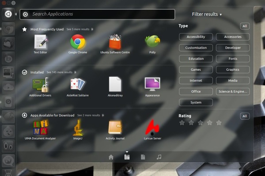Click All button next to Type
This screenshot has width=265, height=176.
tap(245, 26)
